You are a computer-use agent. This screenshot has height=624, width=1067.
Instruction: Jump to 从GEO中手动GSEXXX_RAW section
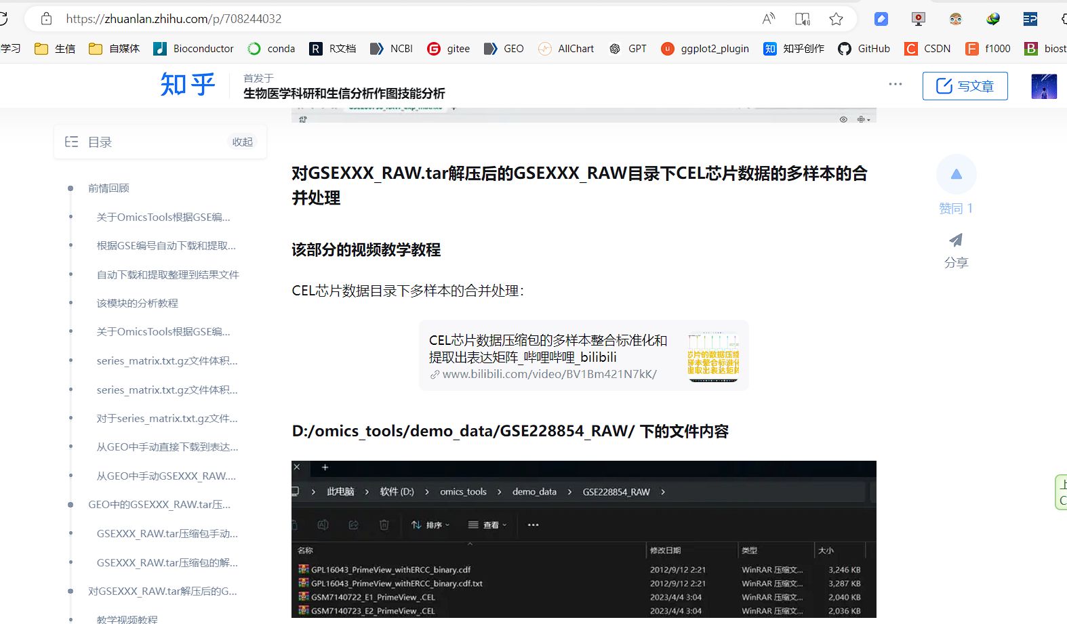166,476
